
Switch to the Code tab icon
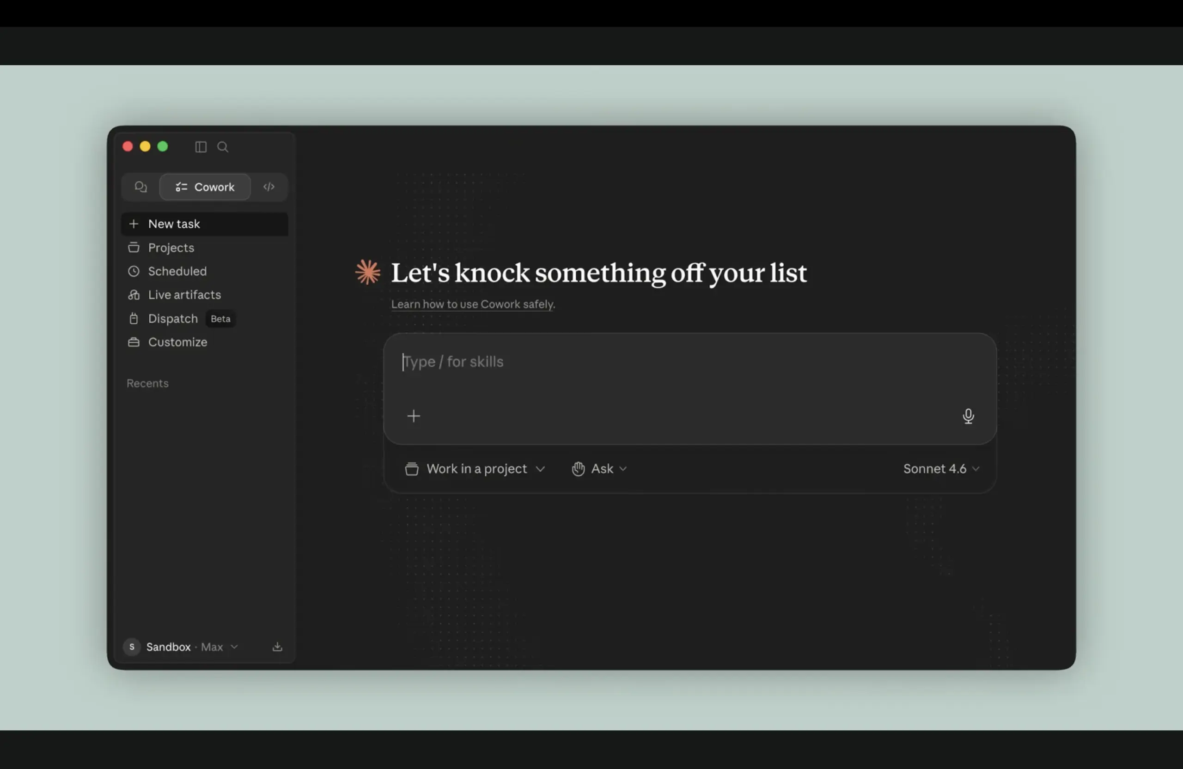click(269, 187)
